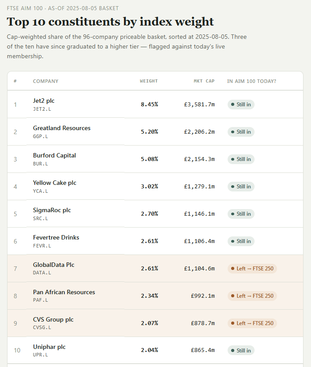Click the £1,106.4m market cap
Viewport: 311px width, 367px height.
(x=199, y=241)
